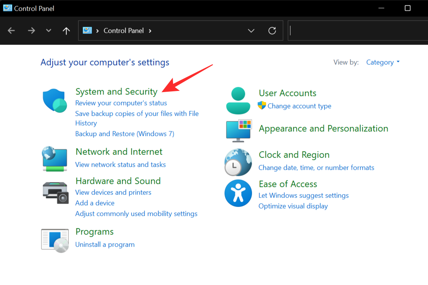428x285 pixels.
Task: Click the Network and Internet globe icon
Action: (55, 159)
